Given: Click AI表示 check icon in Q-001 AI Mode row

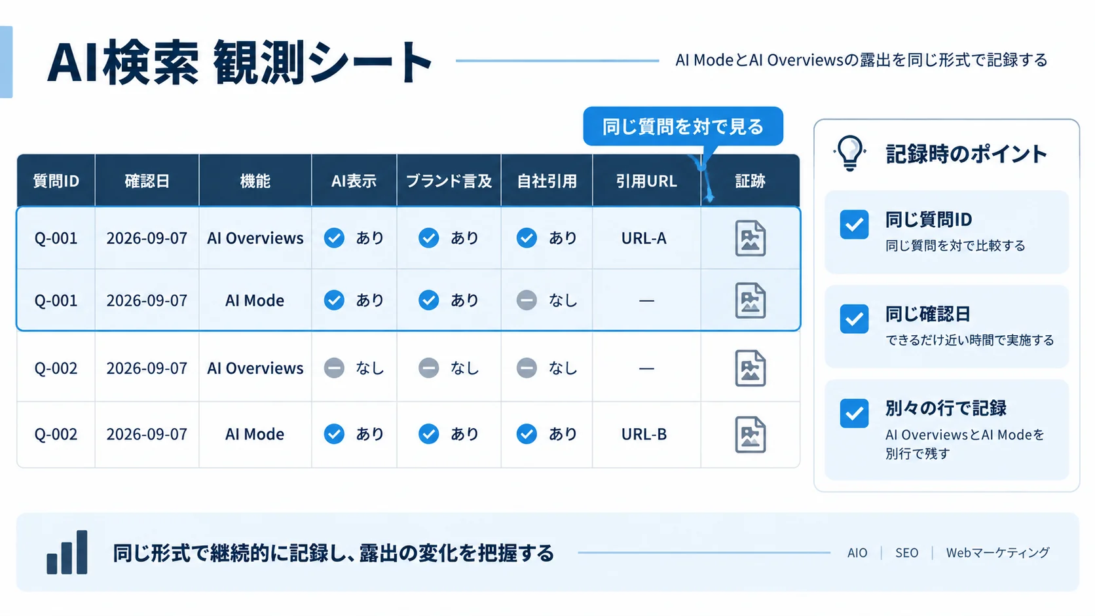Looking at the screenshot, I should [x=334, y=300].
